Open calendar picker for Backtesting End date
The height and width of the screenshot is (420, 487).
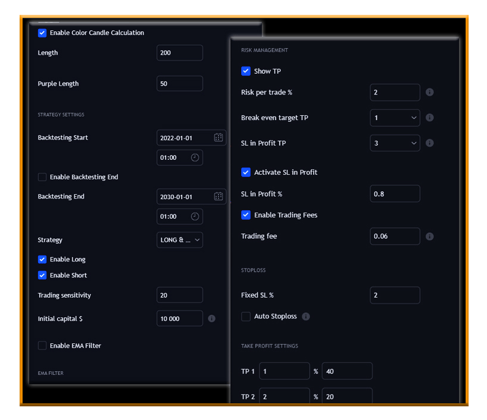click(x=218, y=197)
